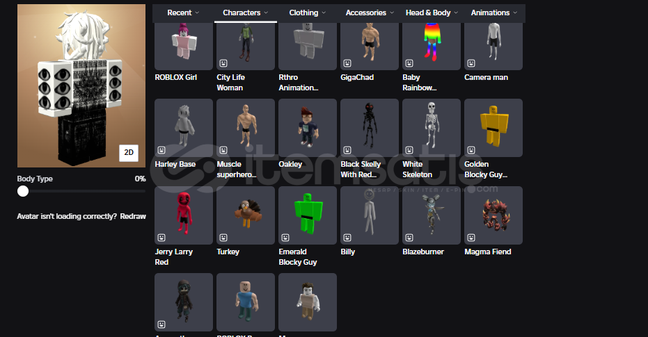Select the Oakley character
Screen dimensions: 648x337
(x=308, y=128)
